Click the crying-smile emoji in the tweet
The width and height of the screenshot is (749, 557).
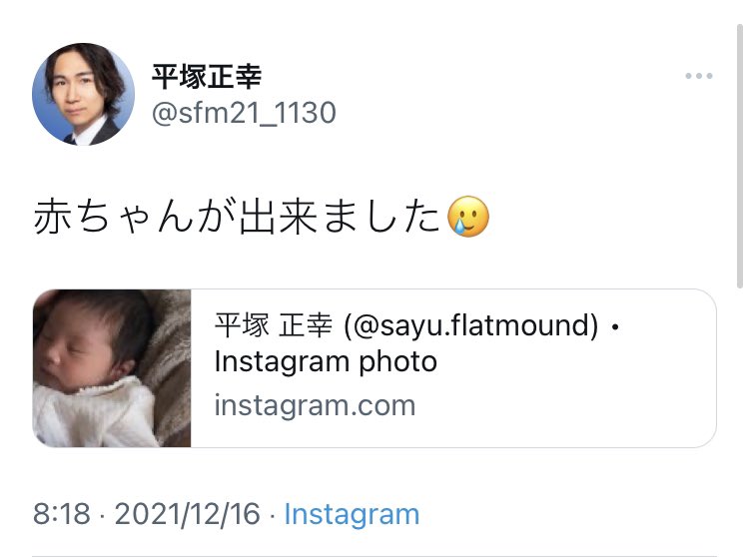(x=468, y=217)
